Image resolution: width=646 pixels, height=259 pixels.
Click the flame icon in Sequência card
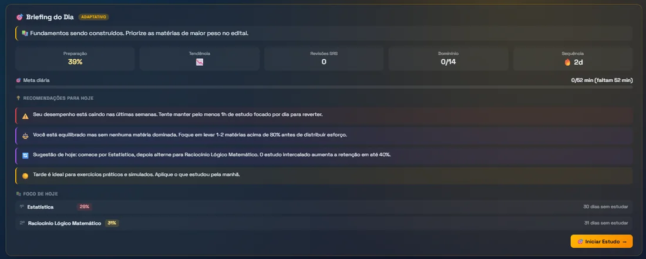point(567,62)
